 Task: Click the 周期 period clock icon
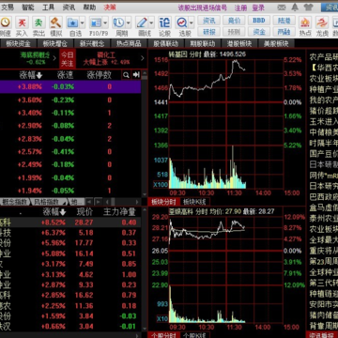(119, 23)
